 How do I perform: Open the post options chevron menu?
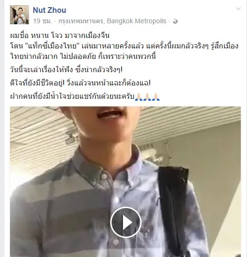pos(238,9)
